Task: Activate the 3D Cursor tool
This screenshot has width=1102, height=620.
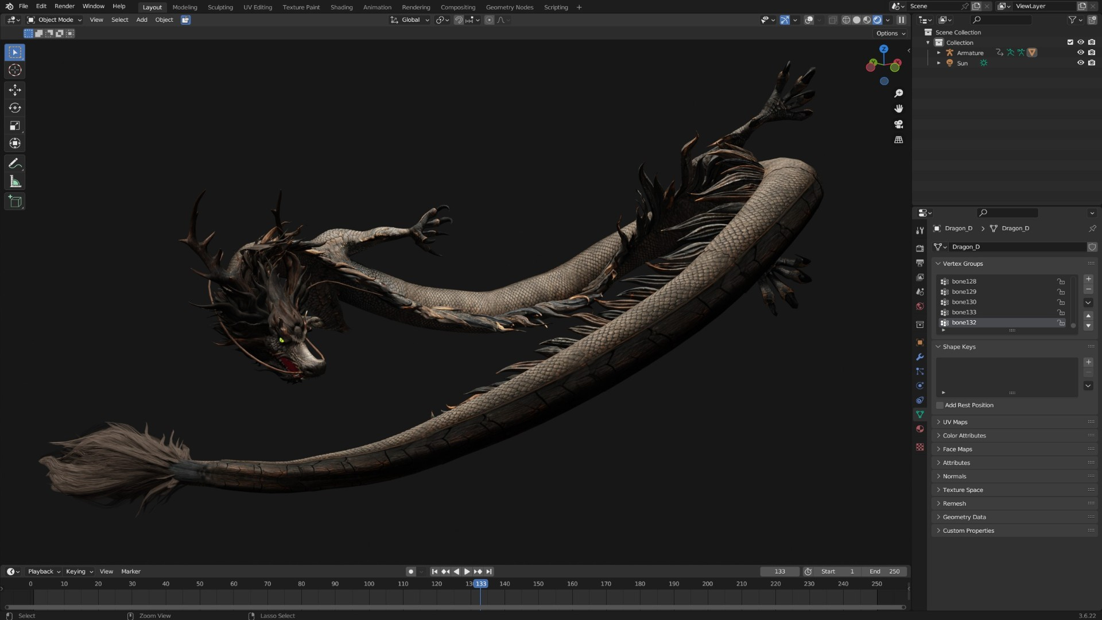Action: [15, 70]
